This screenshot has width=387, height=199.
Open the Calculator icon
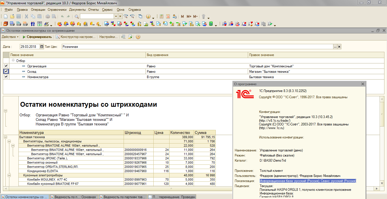161,16
